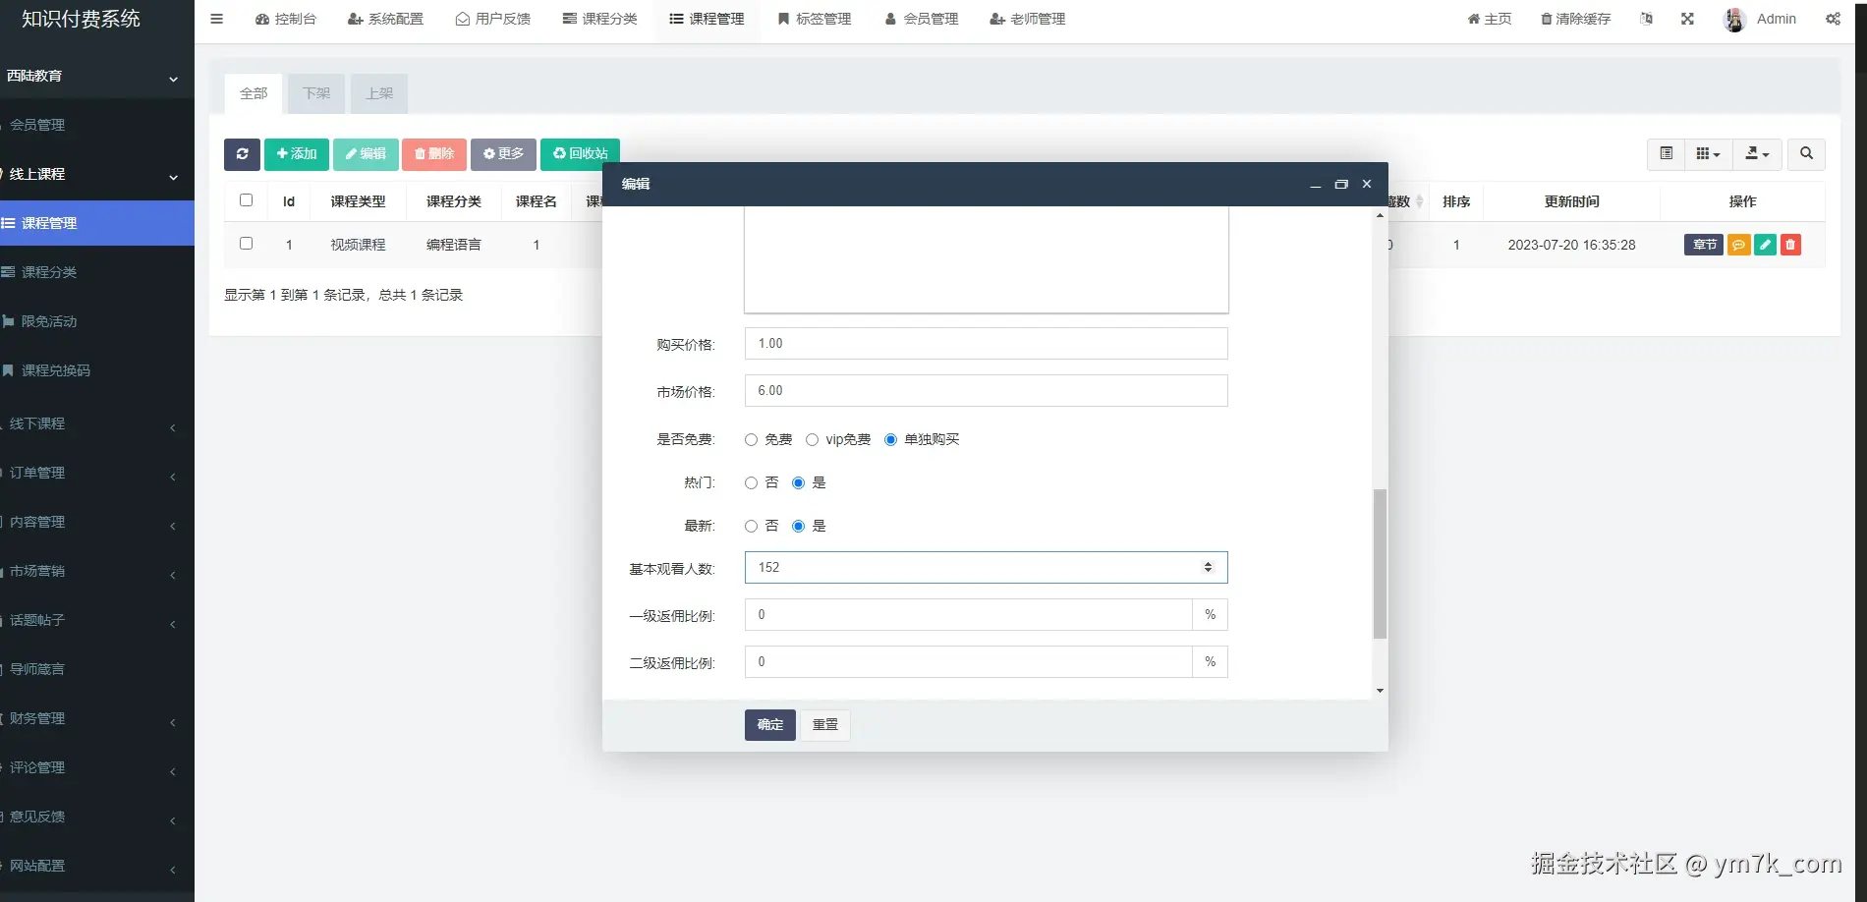The height and width of the screenshot is (902, 1867).
Task: Select the vip免费 radio option
Action: click(x=813, y=440)
